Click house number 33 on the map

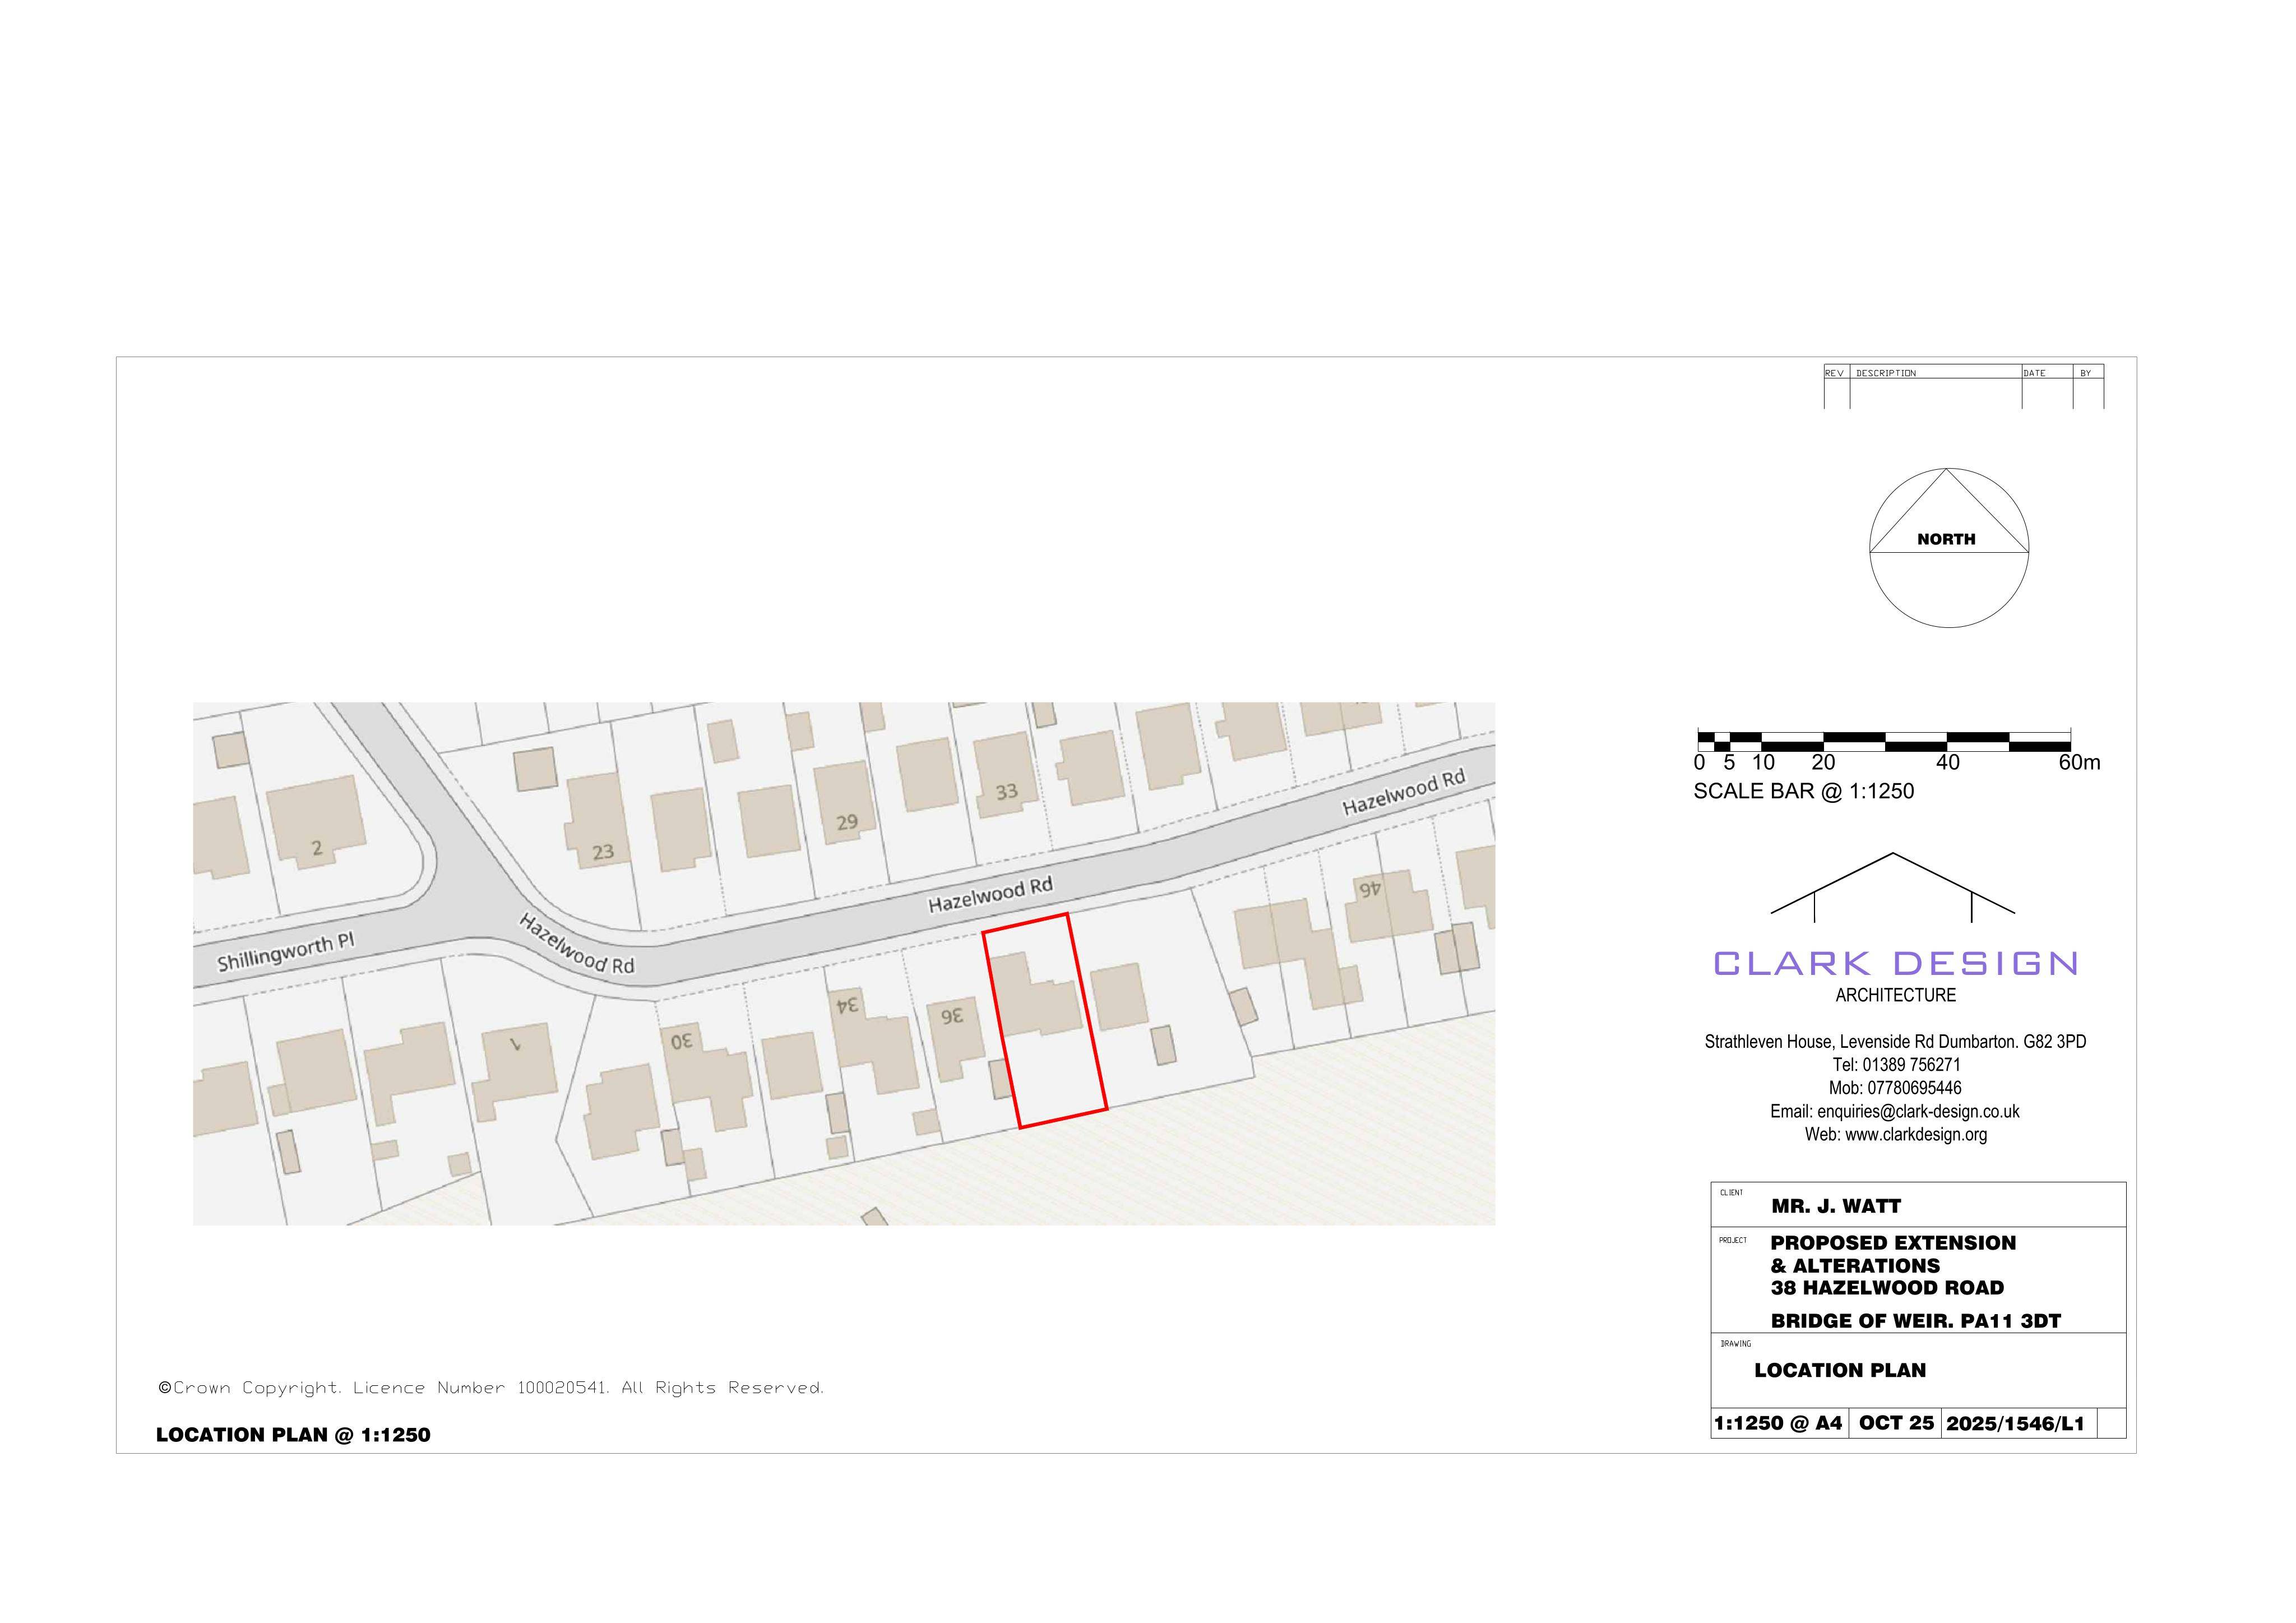(1006, 792)
